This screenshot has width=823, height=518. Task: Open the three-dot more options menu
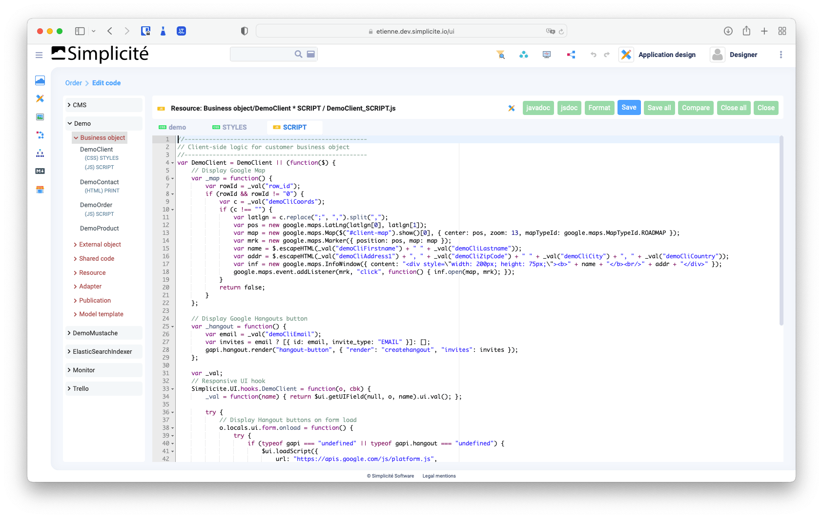click(x=781, y=55)
